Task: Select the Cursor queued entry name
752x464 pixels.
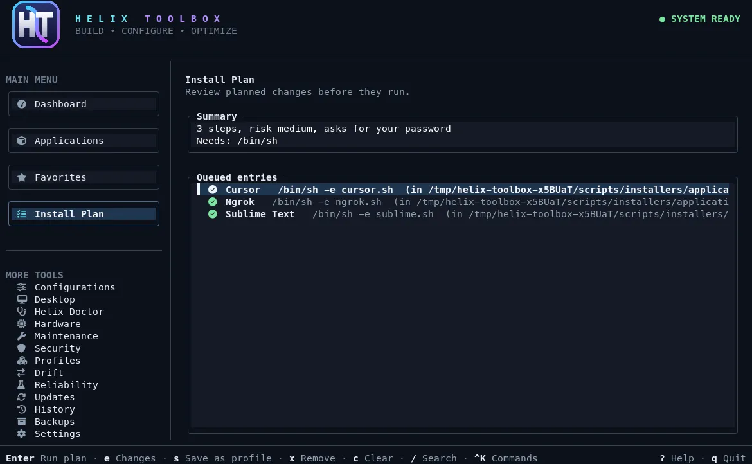Action: (x=243, y=190)
